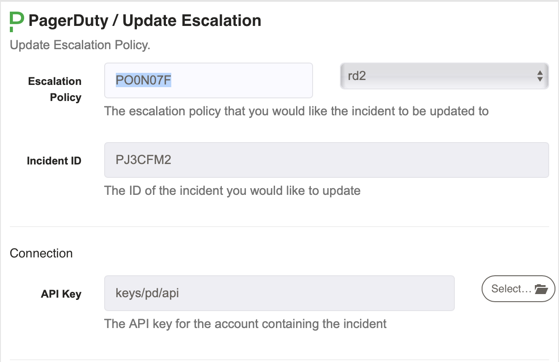
Task: Click the help text below API Key
Action: 246,324
